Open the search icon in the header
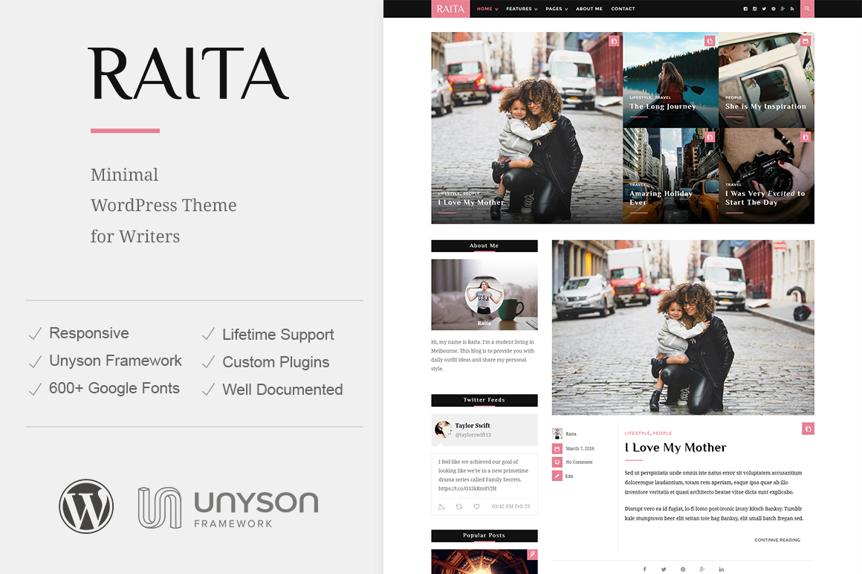 pyautogui.click(x=807, y=9)
